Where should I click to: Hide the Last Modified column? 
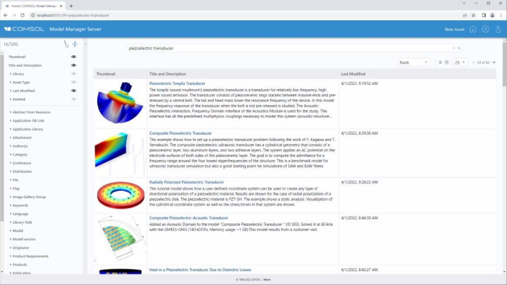pyautogui.click(x=74, y=91)
